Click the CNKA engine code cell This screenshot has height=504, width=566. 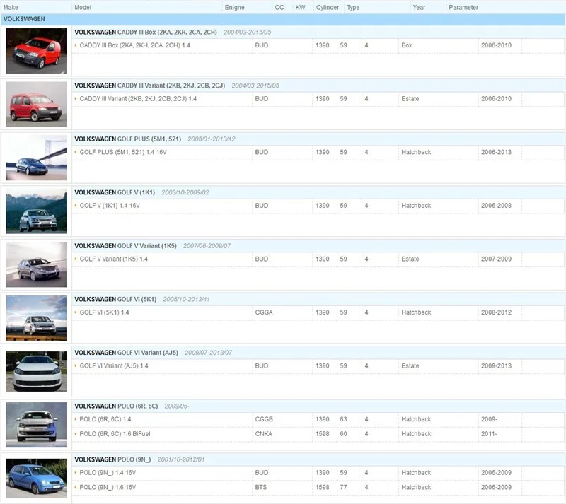pos(263,434)
